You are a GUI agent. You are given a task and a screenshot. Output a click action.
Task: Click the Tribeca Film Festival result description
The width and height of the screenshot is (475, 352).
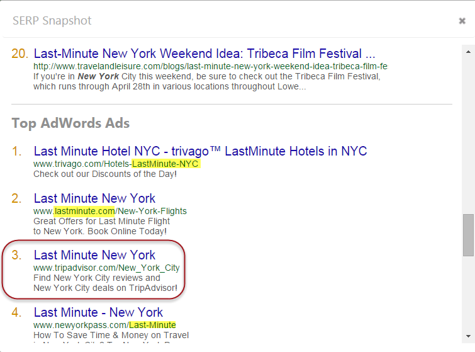coord(207,81)
